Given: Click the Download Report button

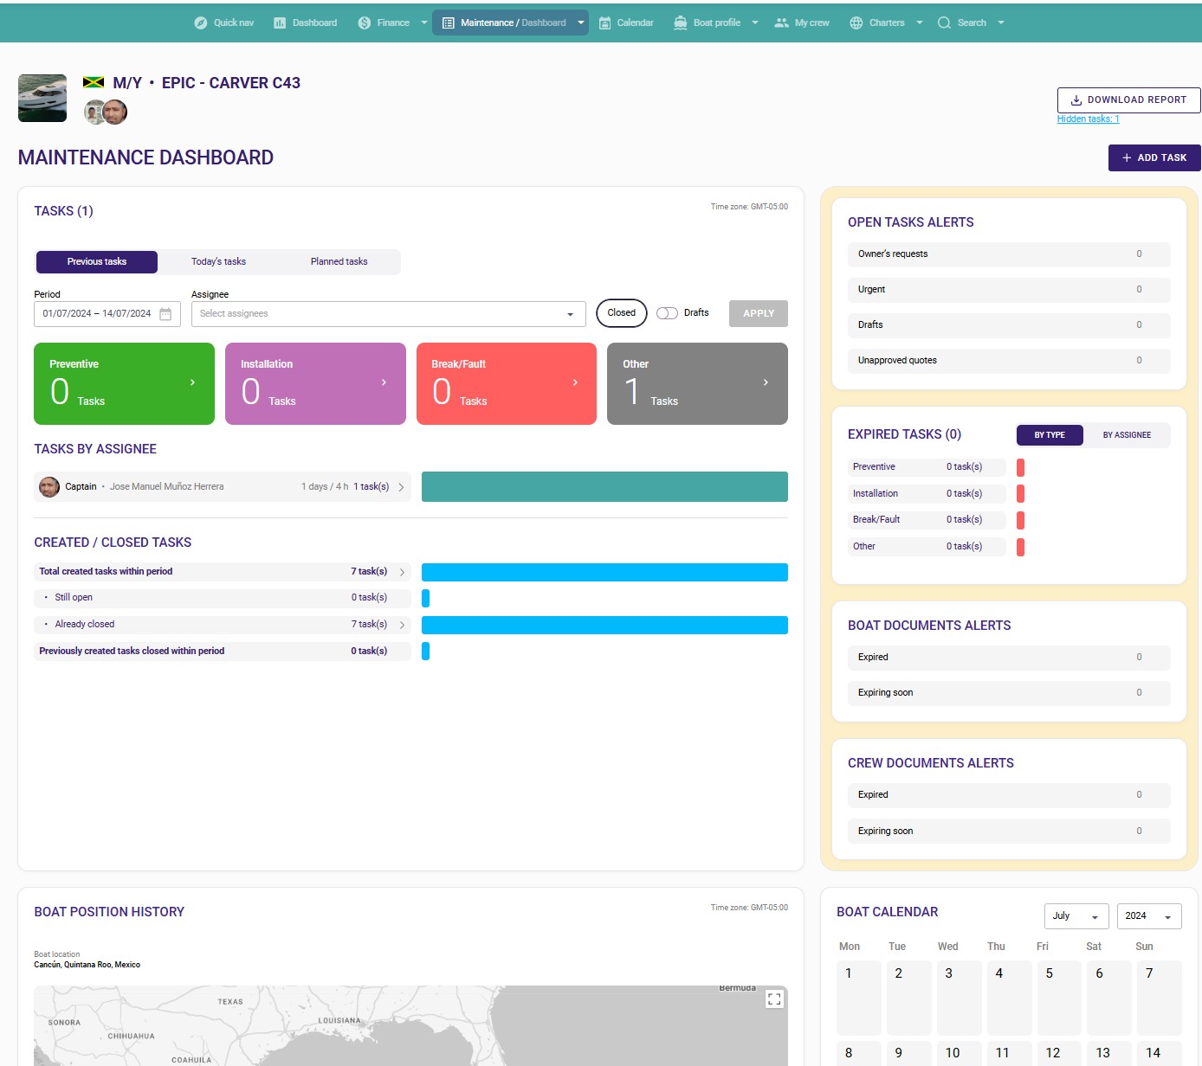Looking at the screenshot, I should 1128,100.
